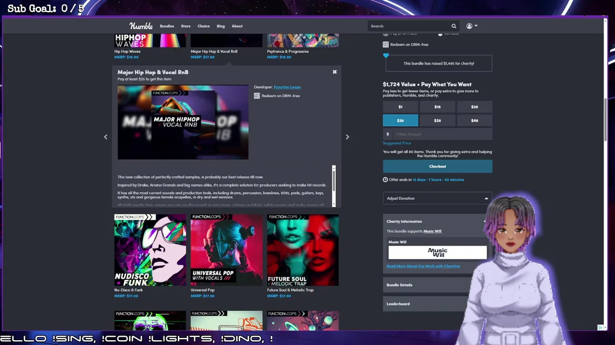The image size is (615, 345).
Task: Open the Nu-Disco & Funk thumbnail
Action: (150, 250)
